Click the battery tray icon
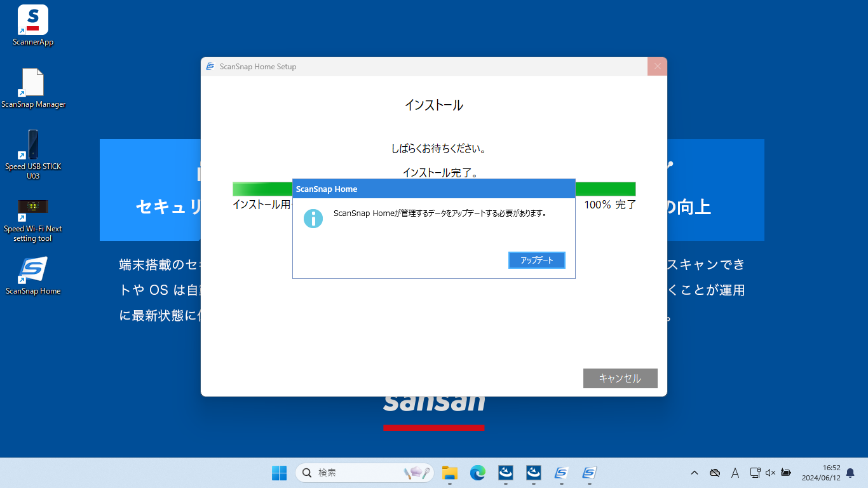This screenshot has height=488, width=868. pos(786,473)
